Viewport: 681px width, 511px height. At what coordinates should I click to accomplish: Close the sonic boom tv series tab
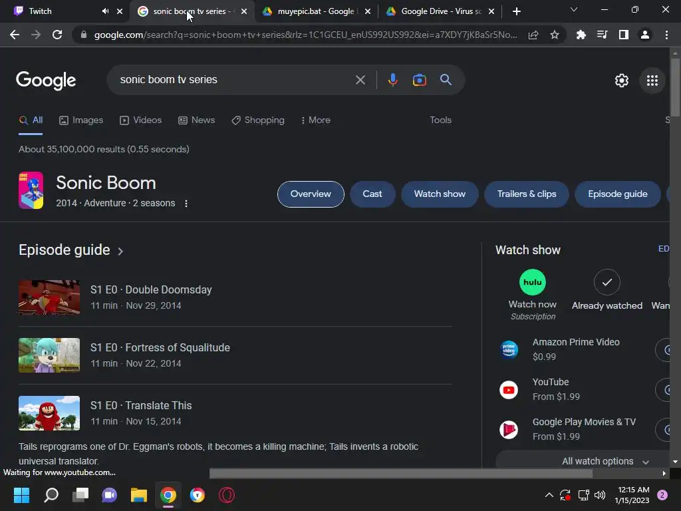[244, 11]
